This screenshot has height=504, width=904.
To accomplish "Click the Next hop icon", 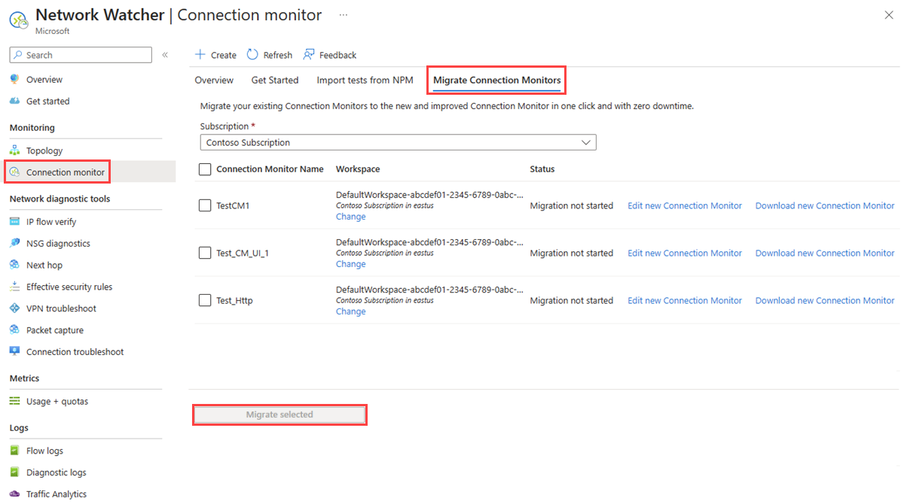I will click(x=14, y=265).
